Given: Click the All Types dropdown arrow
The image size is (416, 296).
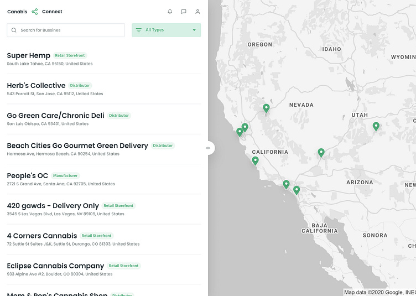Looking at the screenshot, I should click(194, 30).
